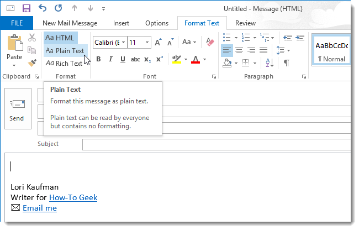Click into the Subject field
Image resolution: width=359 pixels, height=230 pixels.
click(217, 144)
